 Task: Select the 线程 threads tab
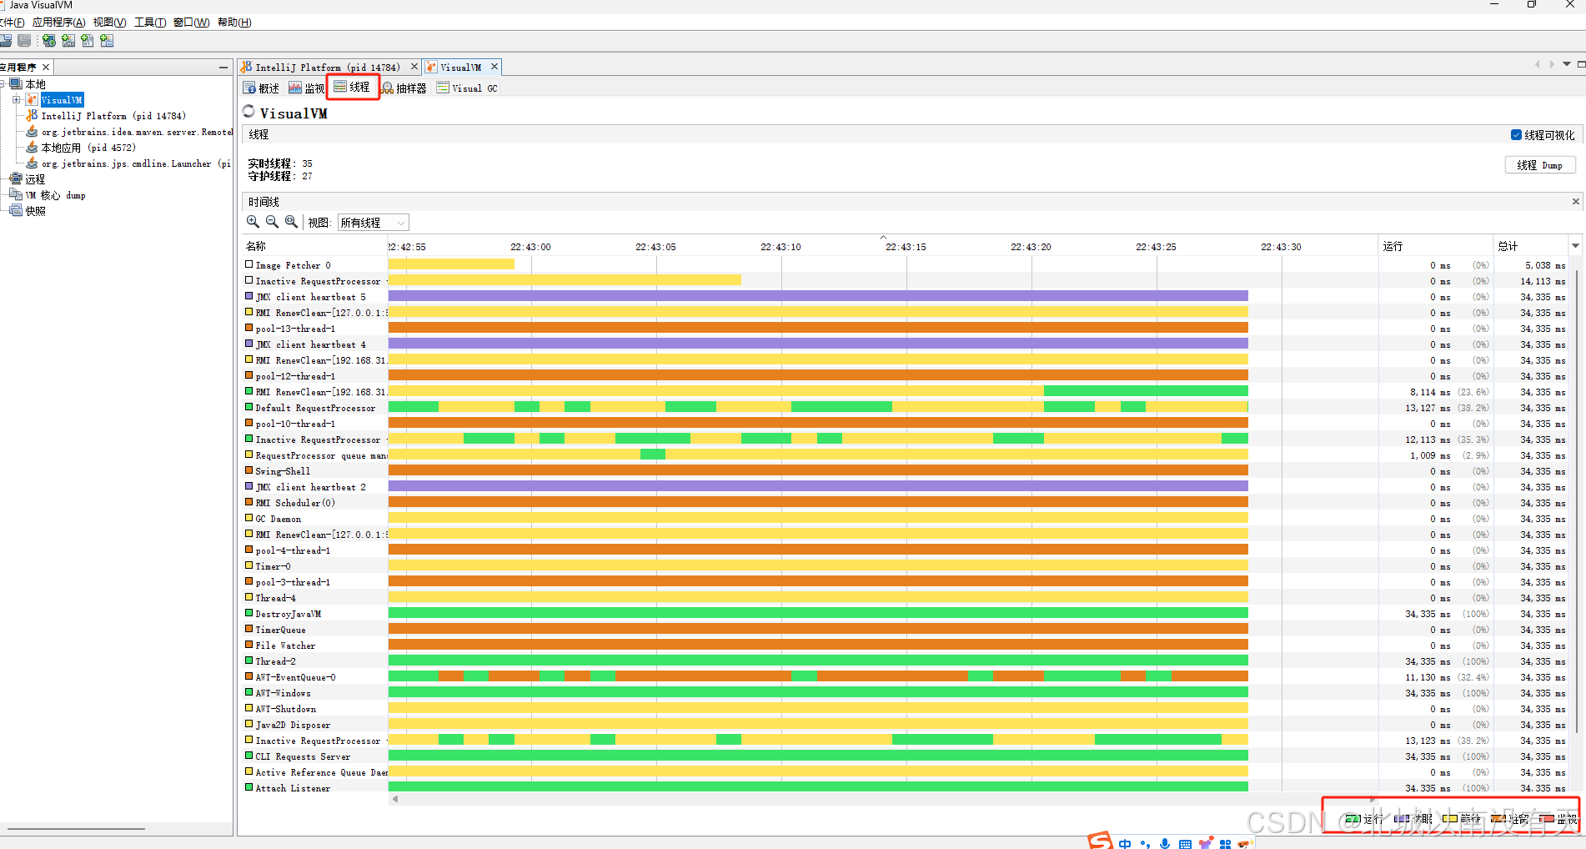[352, 87]
